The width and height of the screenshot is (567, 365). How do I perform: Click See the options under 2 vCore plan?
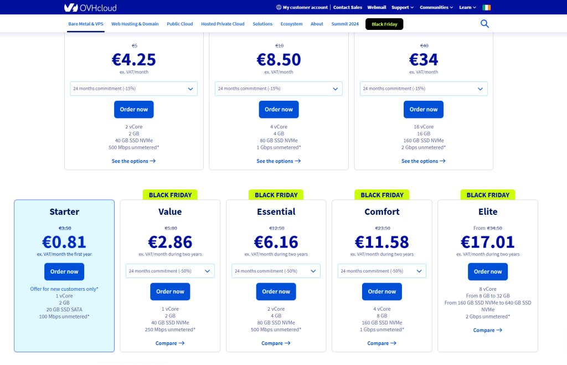click(x=134, y=161)
